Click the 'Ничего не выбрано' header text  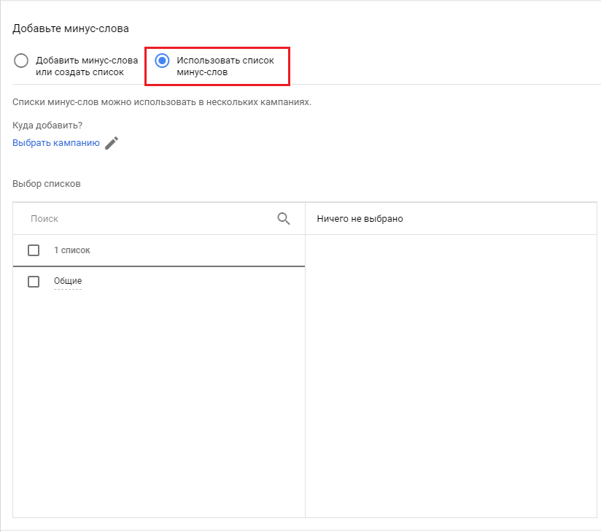click(360, 219)
